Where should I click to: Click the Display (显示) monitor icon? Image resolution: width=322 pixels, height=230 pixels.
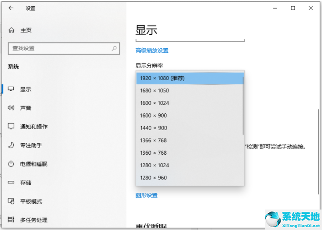(x=11, y=89)
